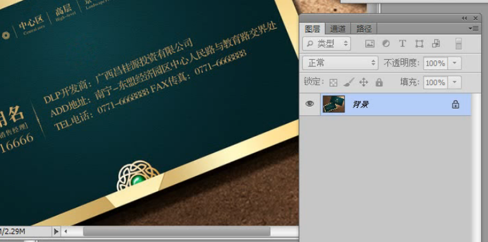Open the 正常 blend mode dropdown
488x242 pixels.
tap(341, 63)
